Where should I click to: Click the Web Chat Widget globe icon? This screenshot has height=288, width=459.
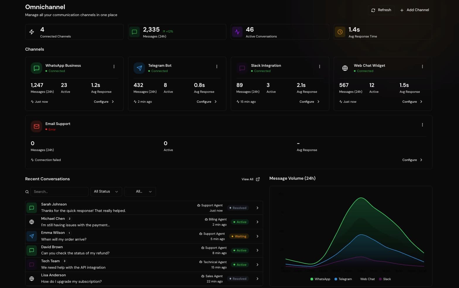point(345,68)
